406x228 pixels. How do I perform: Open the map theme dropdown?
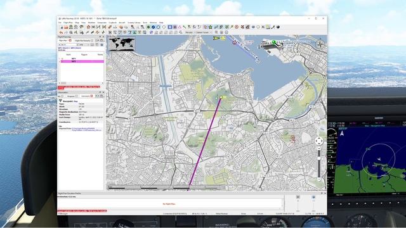point(204,32)
